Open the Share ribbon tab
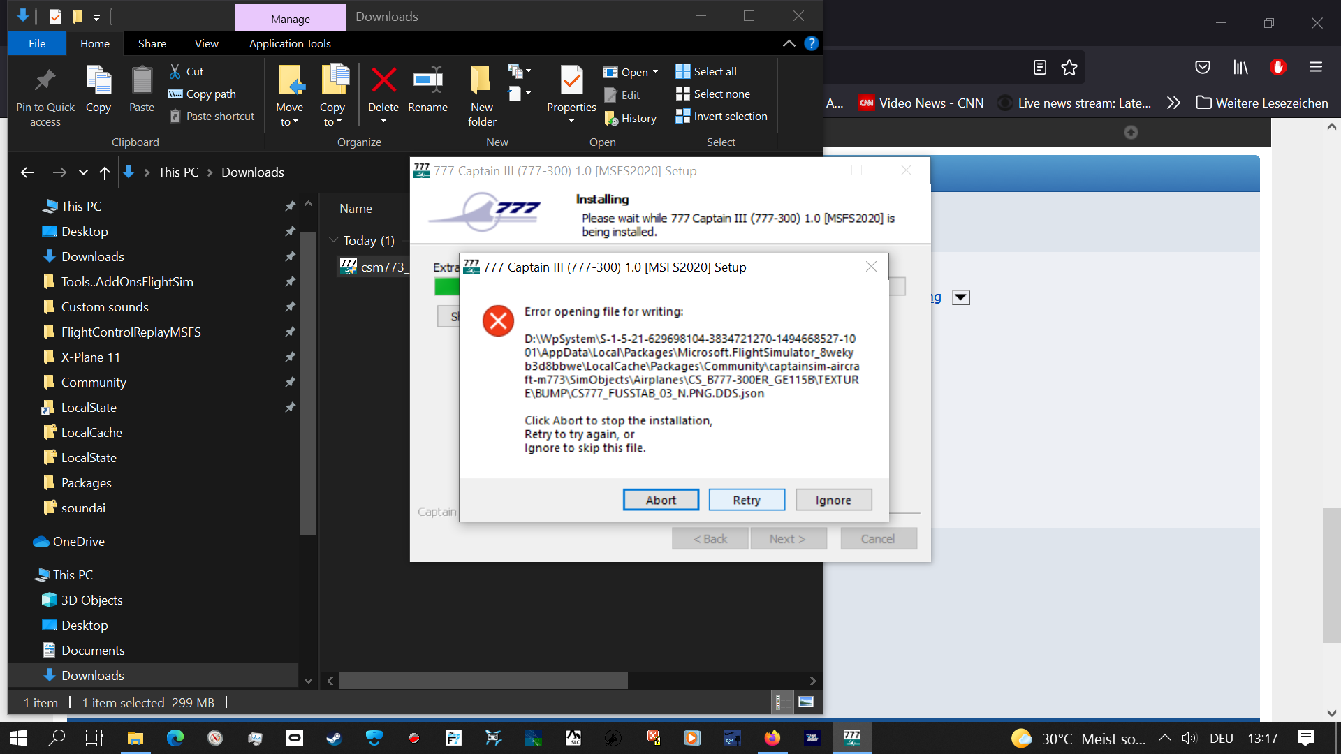This screenshot has width=1341, height=754. (152, 43)
